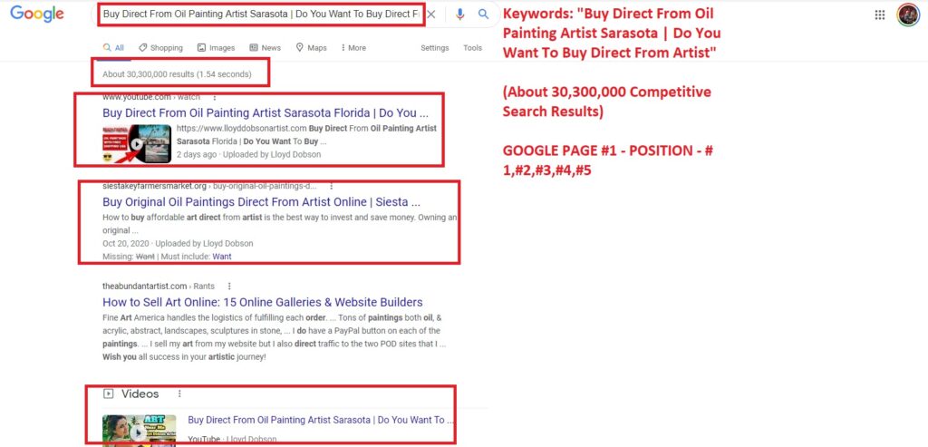Open the Videos section options menu

[x=179, y=394]
